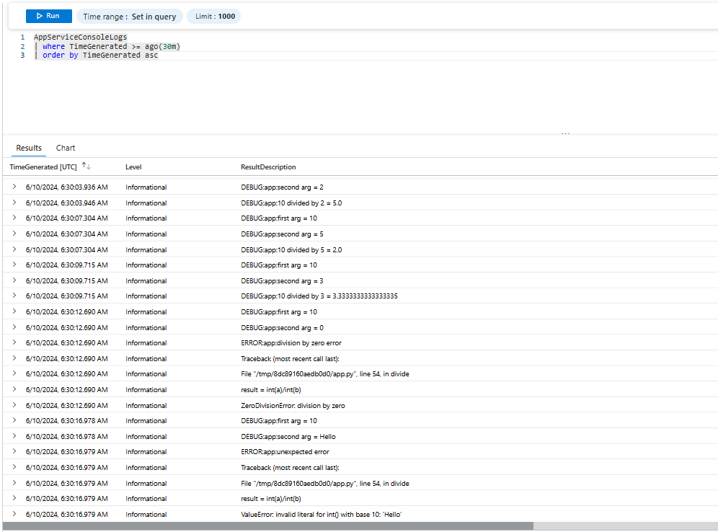
Task: Click the ResultDescription column header
Action: click(x=268, y=167)
